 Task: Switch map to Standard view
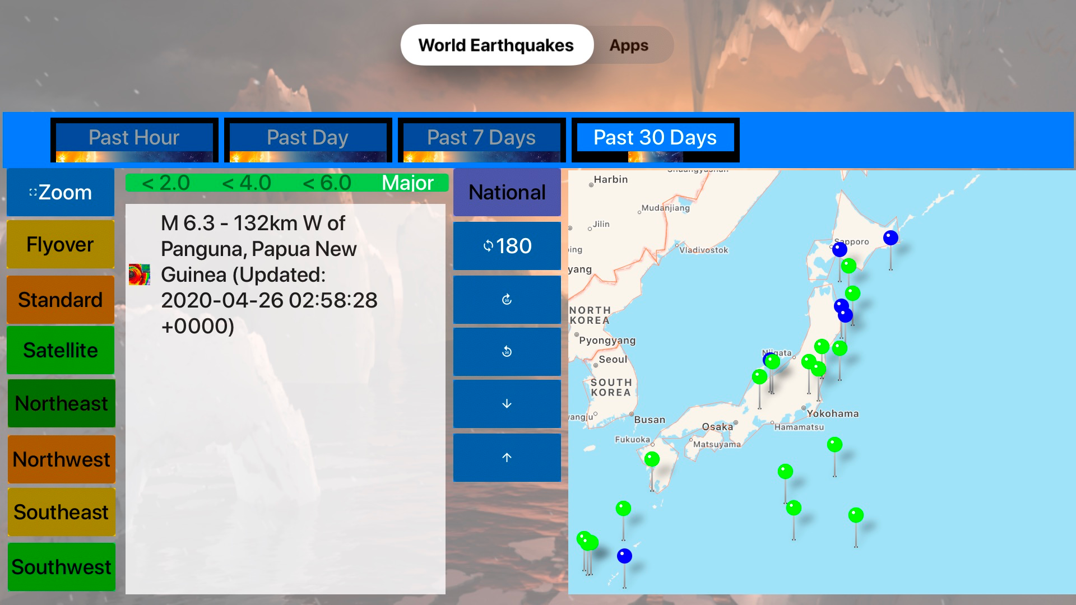(61, 300)
